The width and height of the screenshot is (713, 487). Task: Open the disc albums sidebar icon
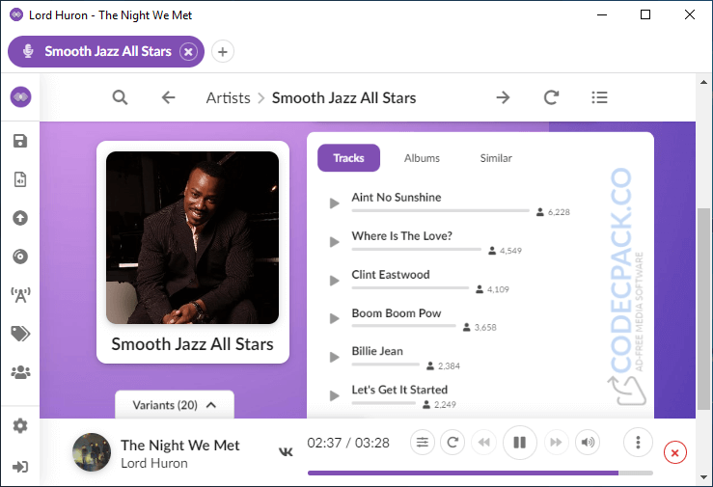[20, 257]
